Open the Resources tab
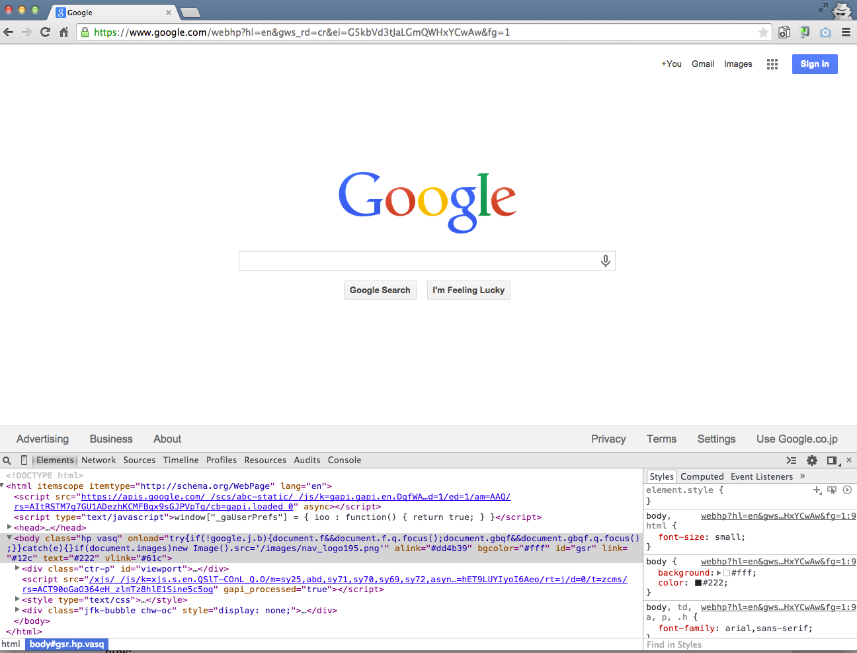857x653 pixels. (265, 460)
